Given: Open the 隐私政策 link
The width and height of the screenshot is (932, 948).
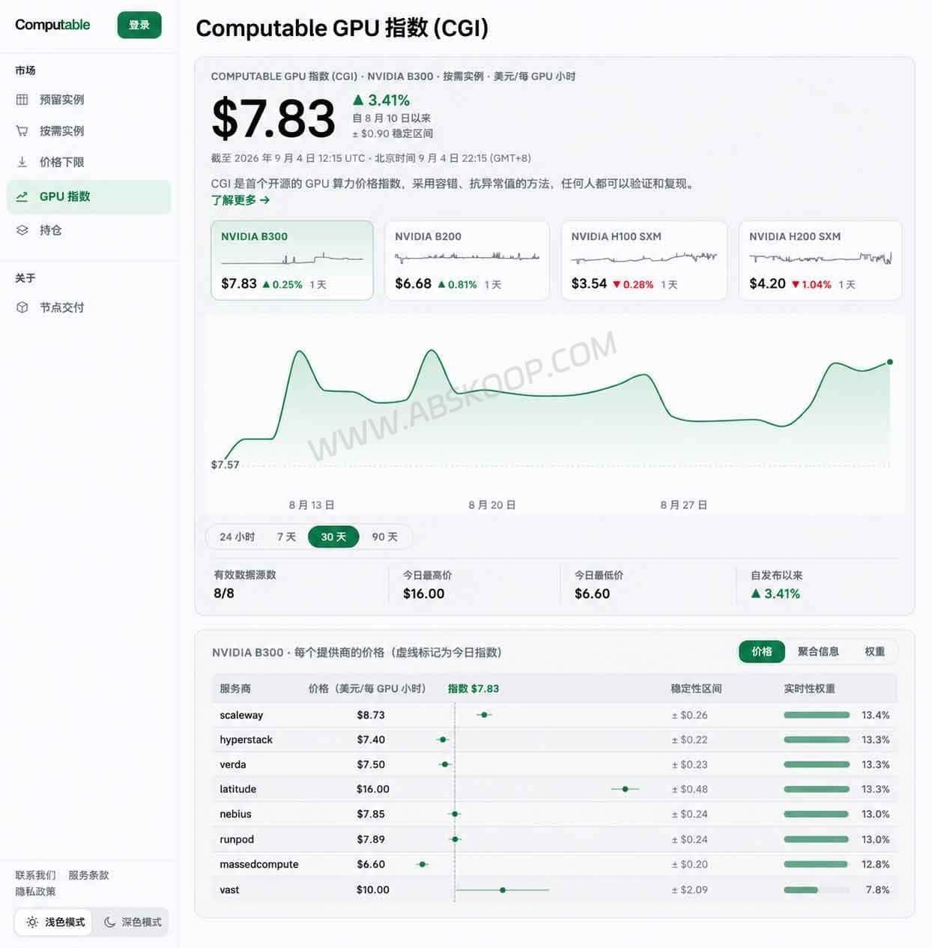Looking at the screenshot, I should 35,891.
